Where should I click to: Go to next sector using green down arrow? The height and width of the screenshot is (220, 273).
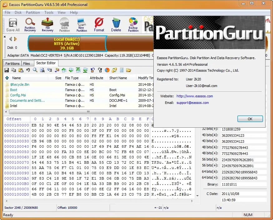71,70
